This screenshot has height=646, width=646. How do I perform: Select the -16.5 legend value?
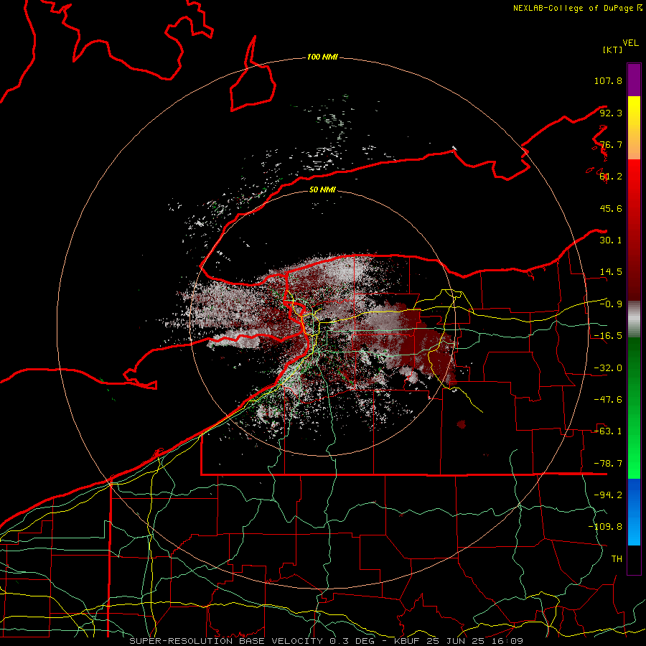point(608,336)
